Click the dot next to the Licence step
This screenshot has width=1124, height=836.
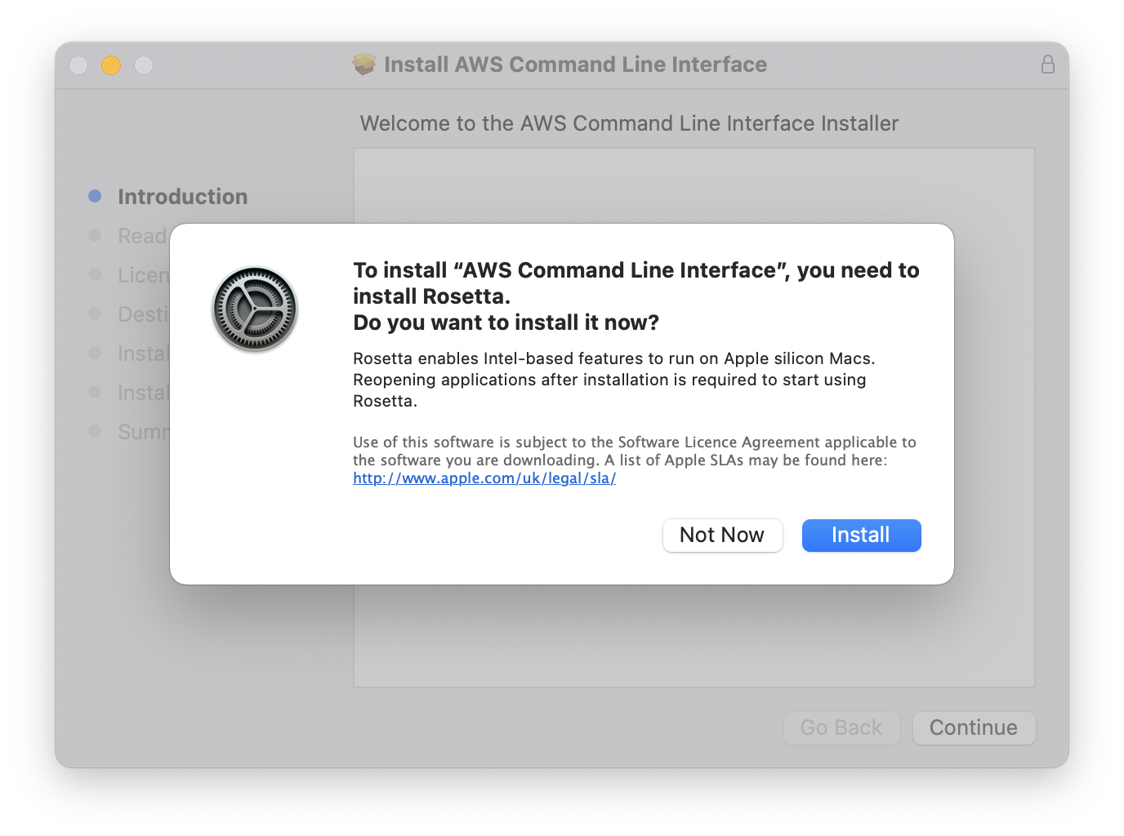click(x=94, y=274)
